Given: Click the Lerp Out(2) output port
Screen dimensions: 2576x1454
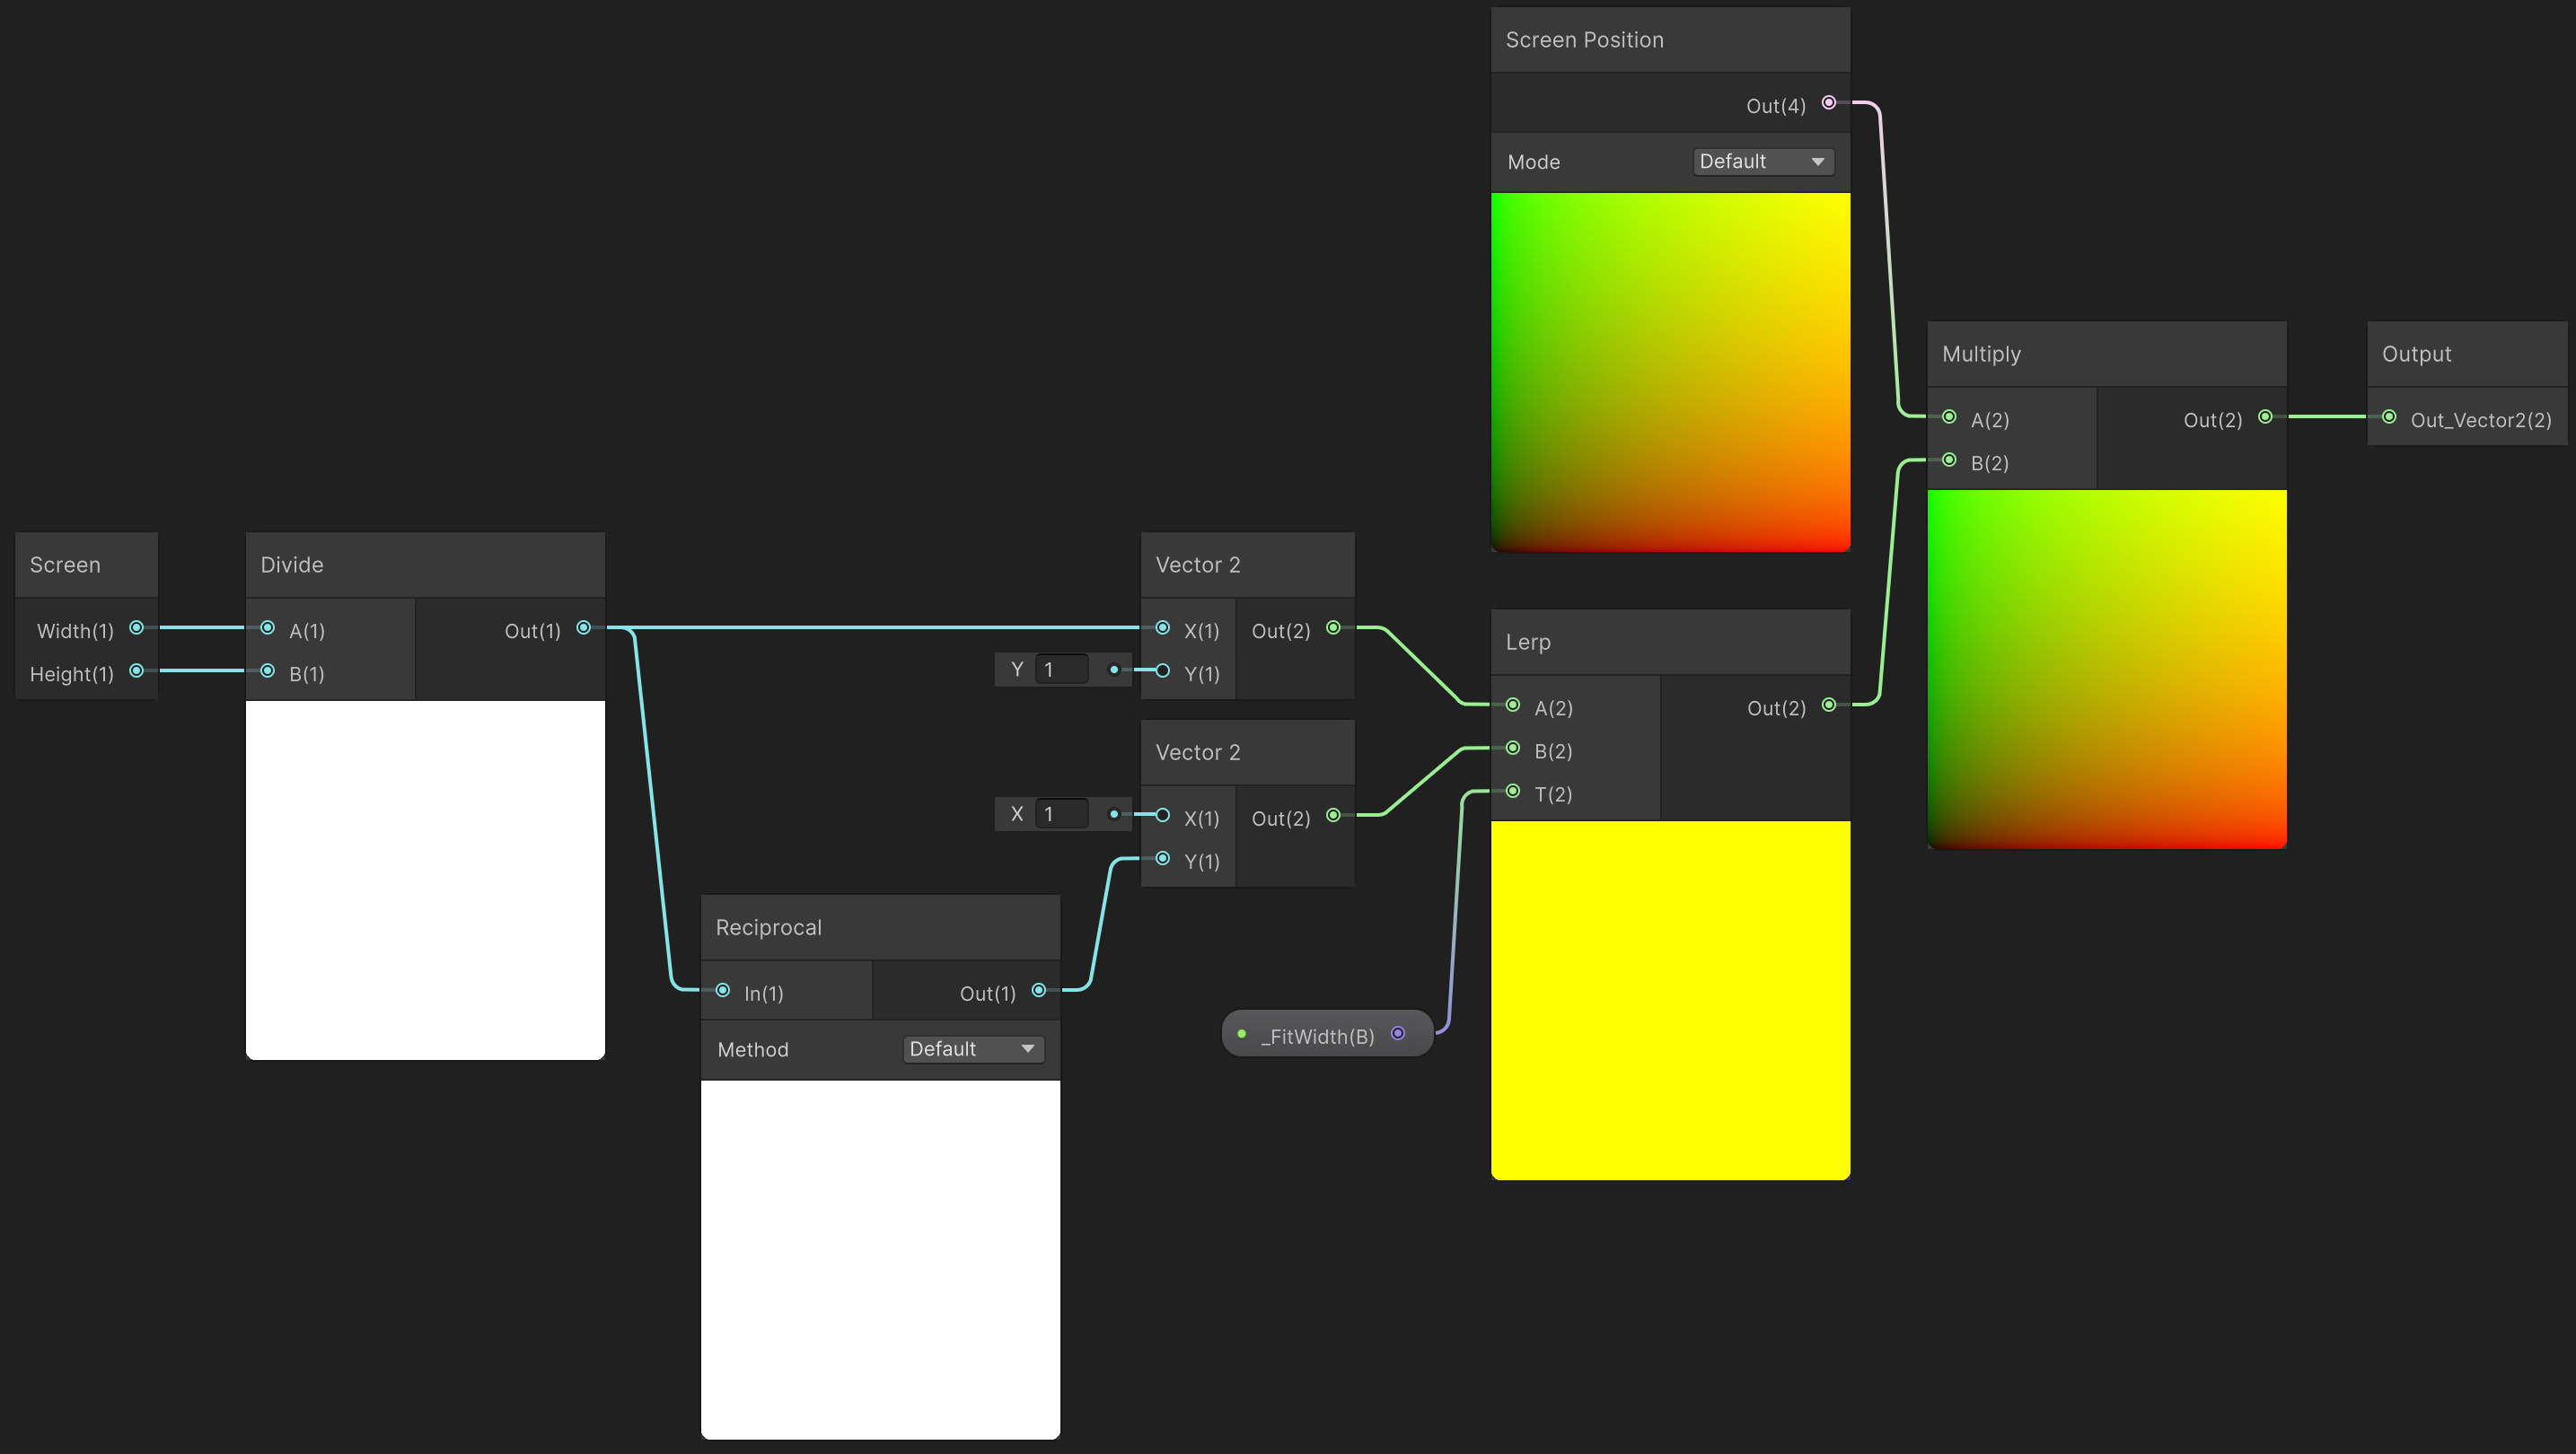Looking at the screenshot, I should (x=1829, y=705).
